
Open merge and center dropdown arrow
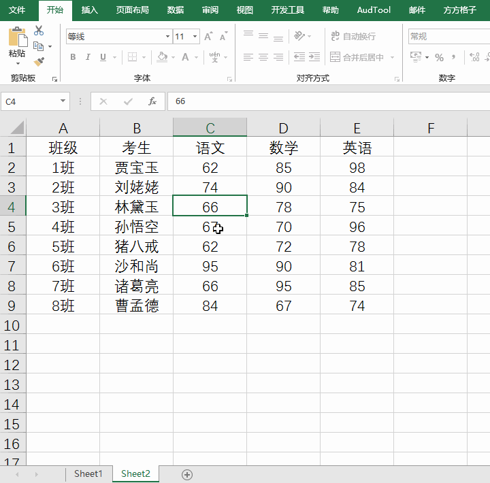(392, 57)
